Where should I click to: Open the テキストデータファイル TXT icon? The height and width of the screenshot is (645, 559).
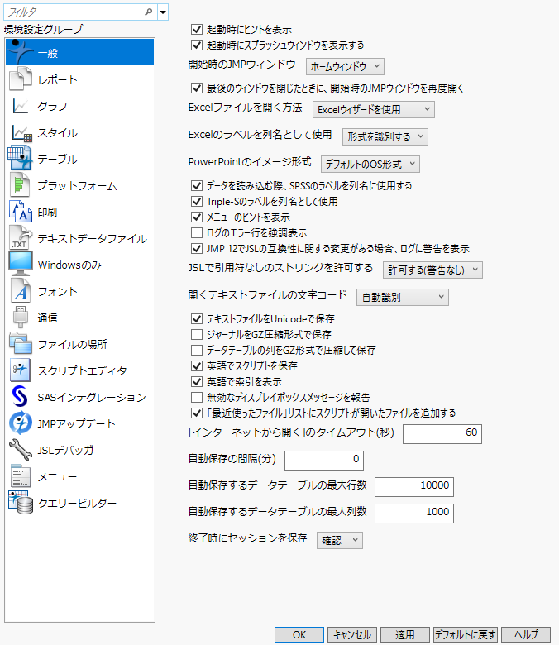pyautogui.click(x=20, y=238)
